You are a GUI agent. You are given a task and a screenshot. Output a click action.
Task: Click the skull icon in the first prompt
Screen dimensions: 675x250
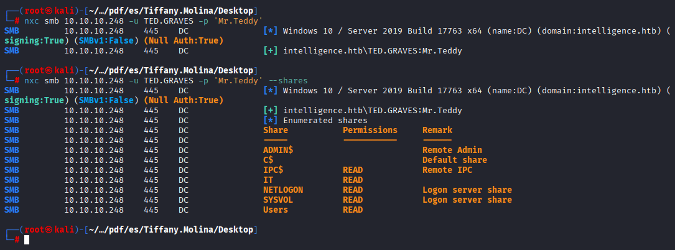coord(49,11)
